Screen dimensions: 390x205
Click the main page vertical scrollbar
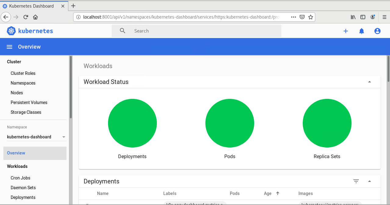388,69
